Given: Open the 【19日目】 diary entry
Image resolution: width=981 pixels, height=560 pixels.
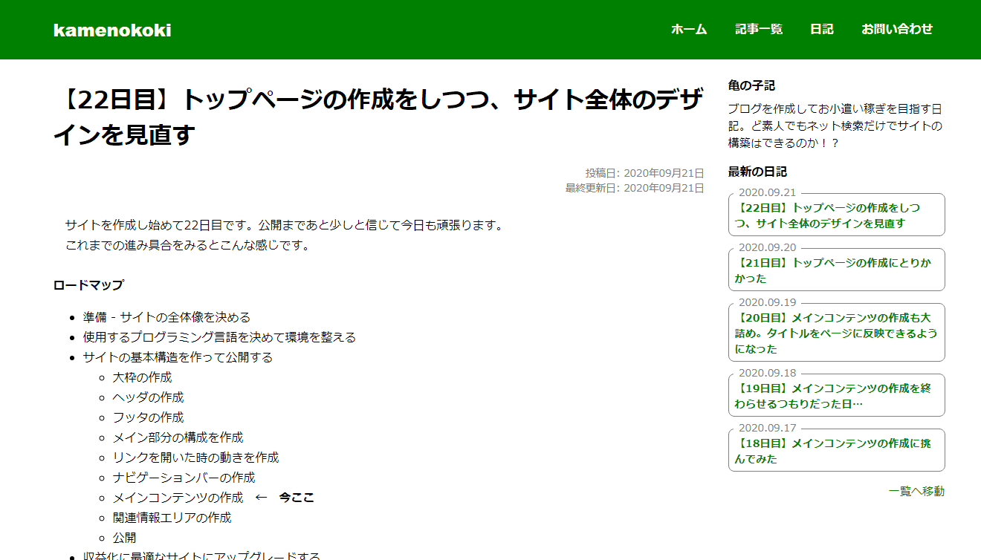Looking at the screenshot, I should click(x=836, y=394).
